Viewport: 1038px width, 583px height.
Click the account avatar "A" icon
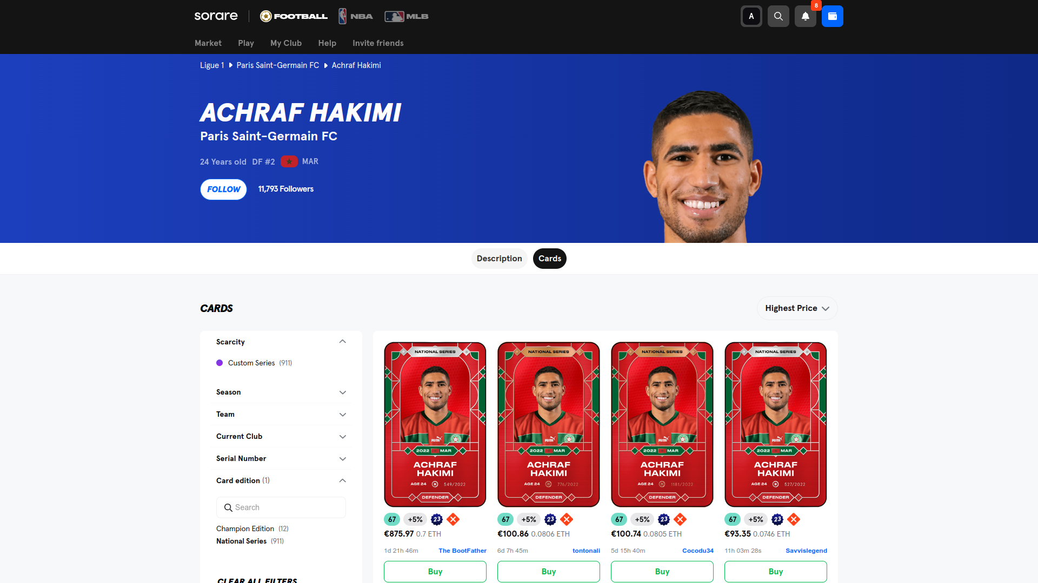(751, 16)
